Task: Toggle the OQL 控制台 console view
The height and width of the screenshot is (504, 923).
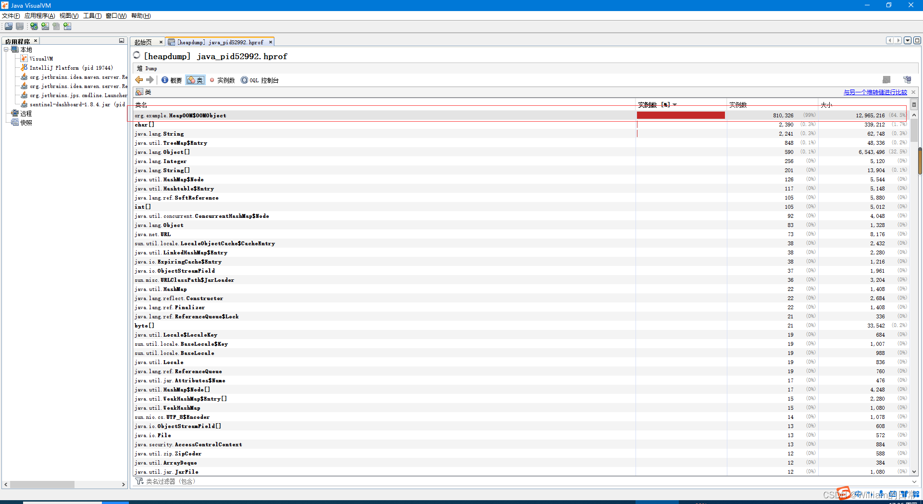Action: pos(260,80)
